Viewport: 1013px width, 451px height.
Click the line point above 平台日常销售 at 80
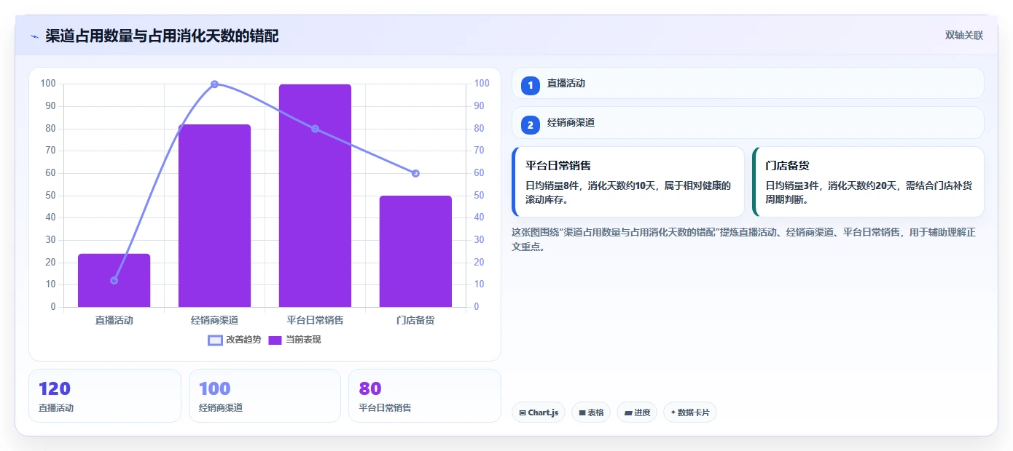click(315, 129)
